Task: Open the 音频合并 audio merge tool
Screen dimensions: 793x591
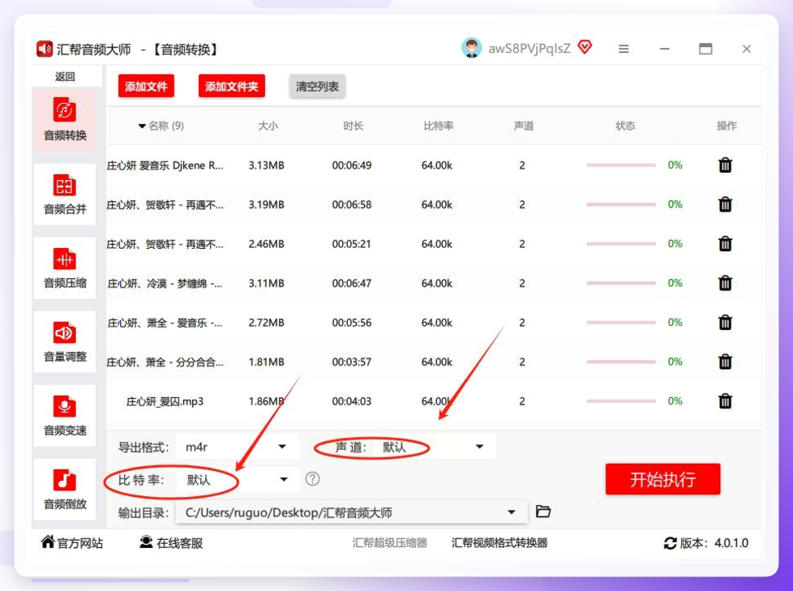Action: 64,194
